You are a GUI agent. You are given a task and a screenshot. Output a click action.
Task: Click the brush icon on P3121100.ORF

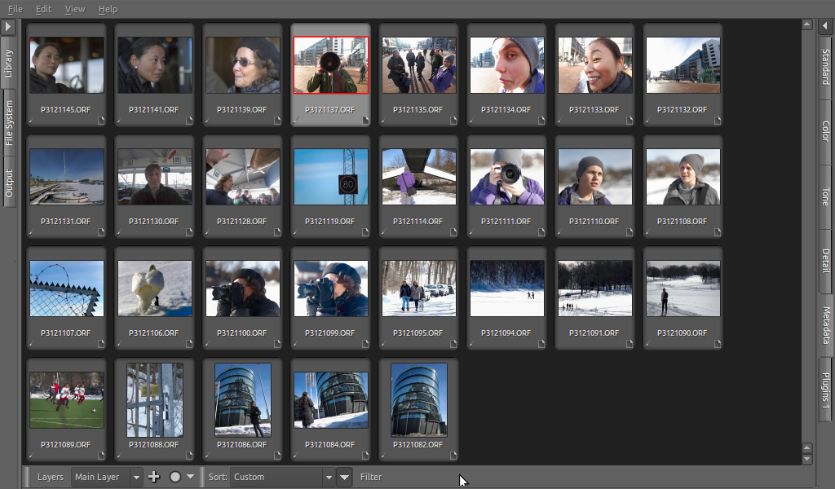point(207,345)
